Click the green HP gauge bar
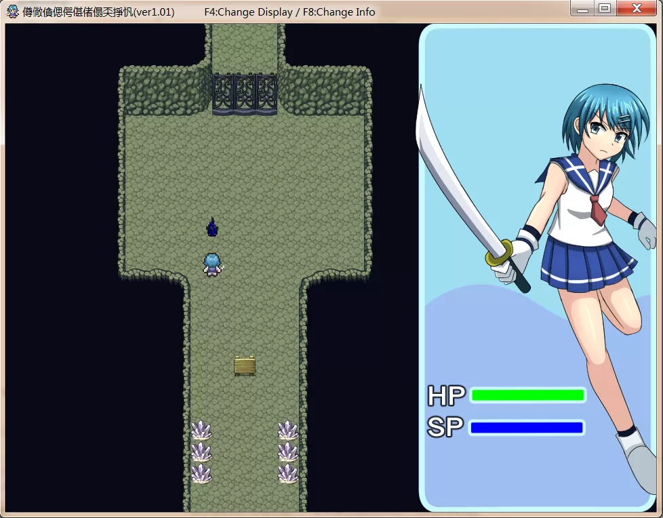 pyautogui.click(x=527, y=395)
